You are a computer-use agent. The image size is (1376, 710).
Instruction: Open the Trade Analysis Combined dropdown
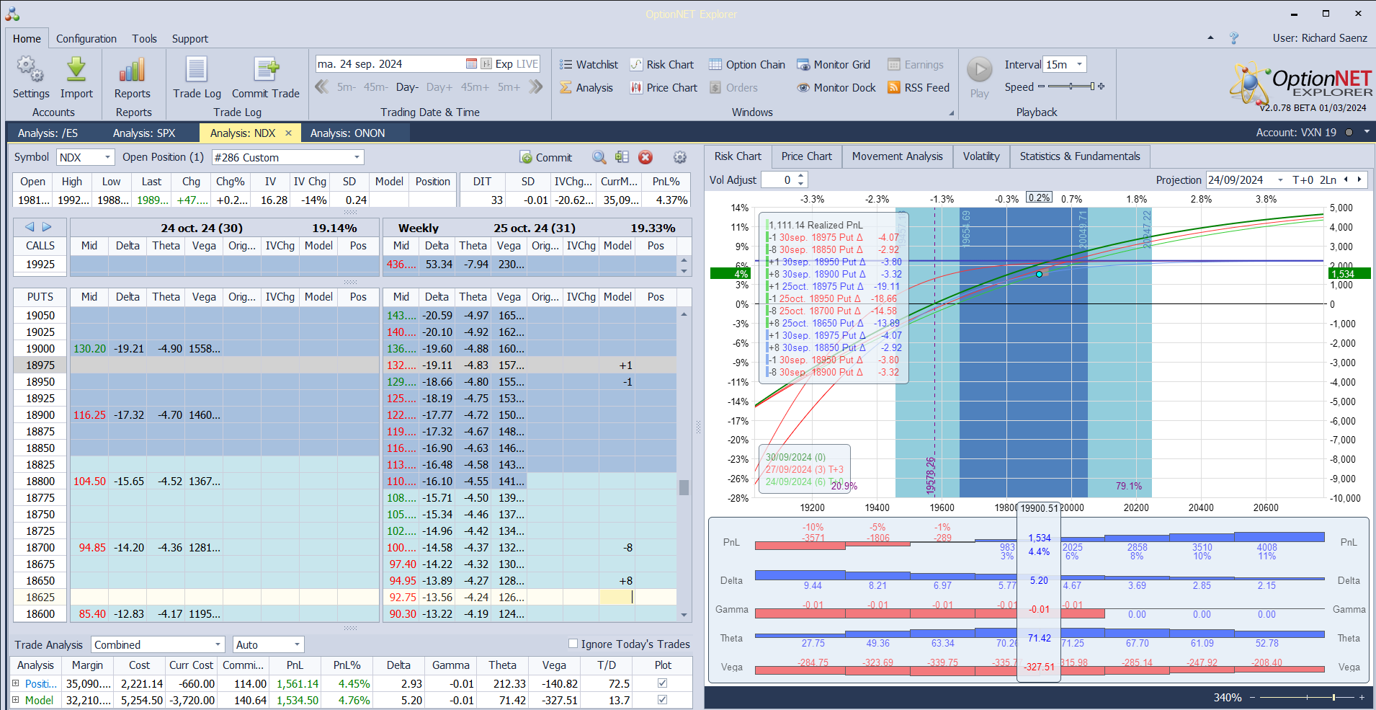click(218, 644)
